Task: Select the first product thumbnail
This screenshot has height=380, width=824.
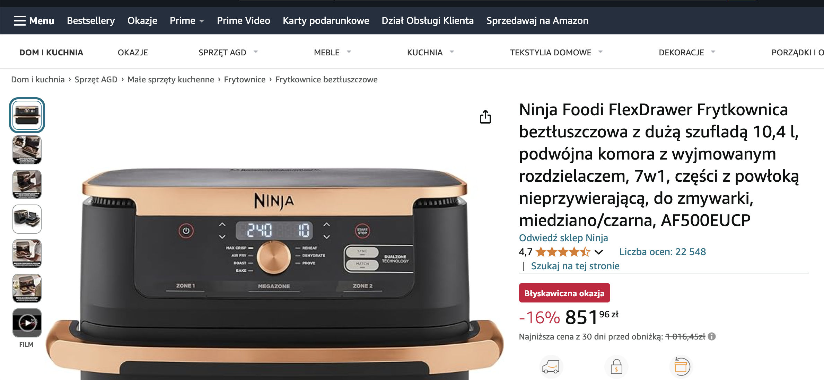Action: pos(27,115)
